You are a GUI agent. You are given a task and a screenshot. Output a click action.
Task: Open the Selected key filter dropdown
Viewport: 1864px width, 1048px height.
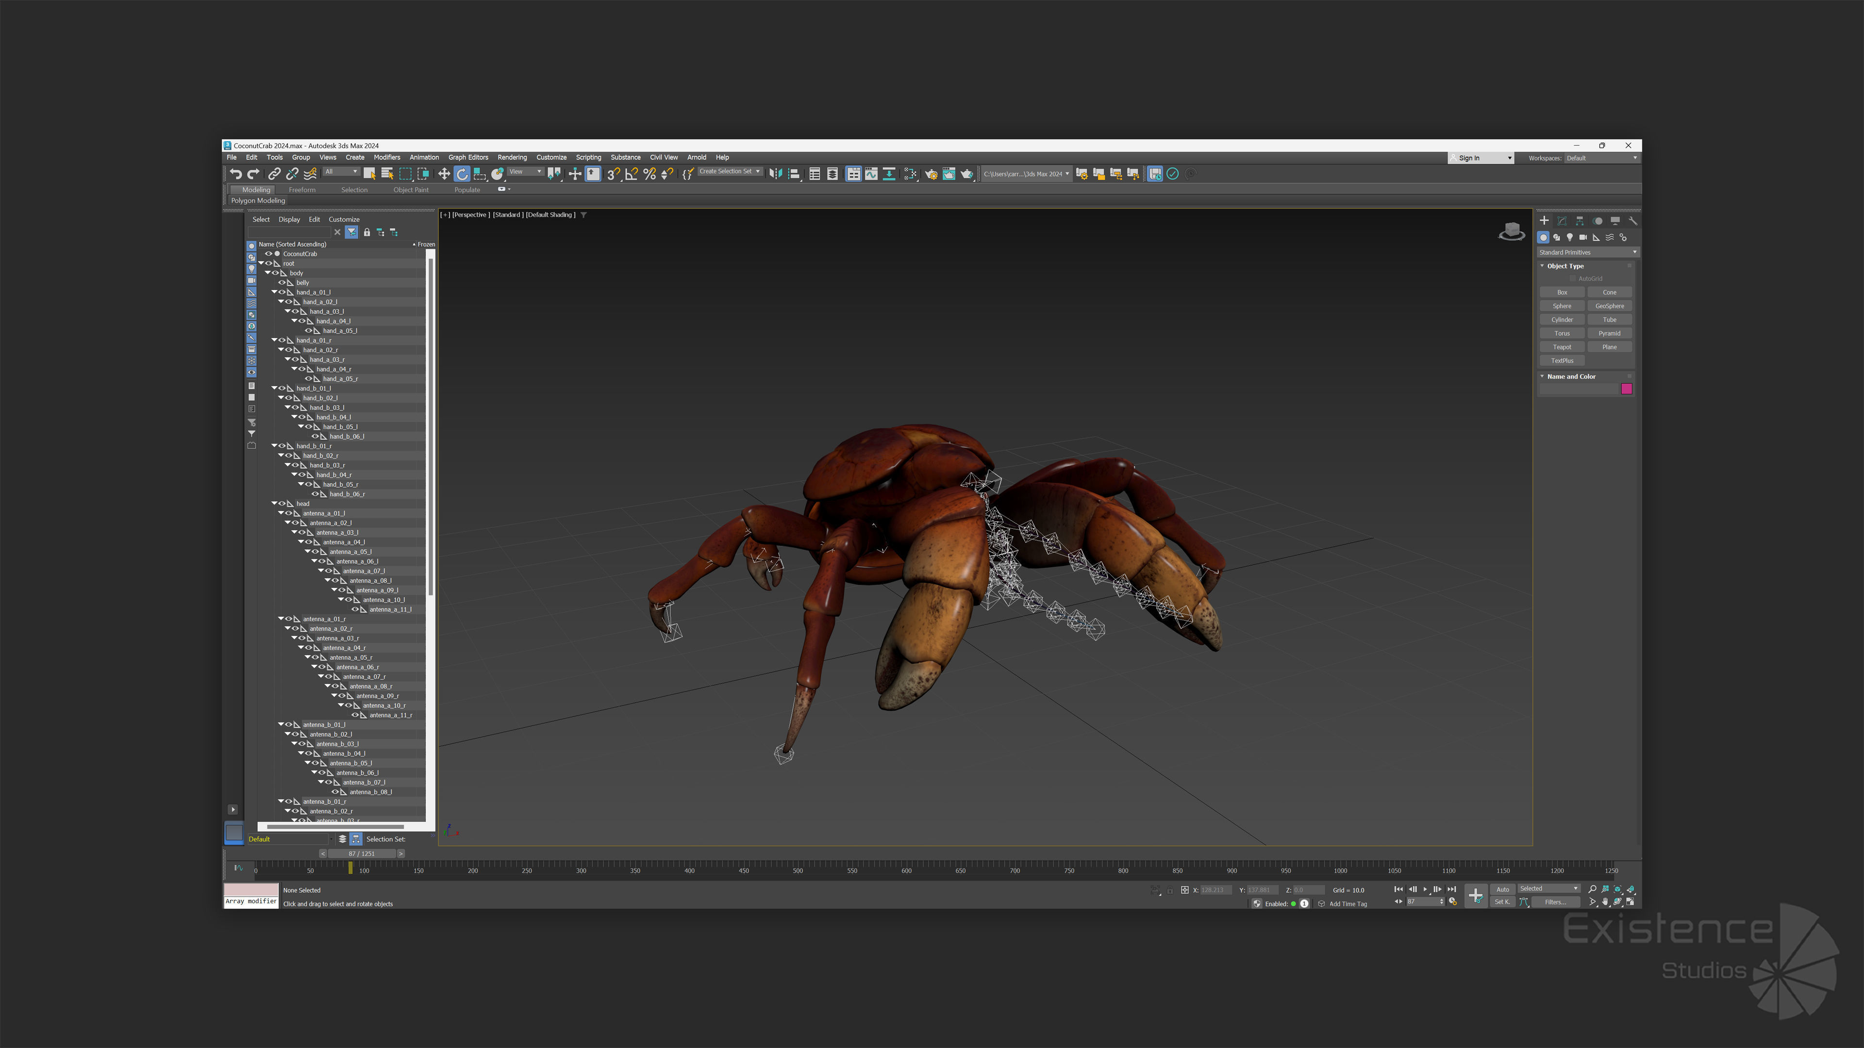point(1548,889)
